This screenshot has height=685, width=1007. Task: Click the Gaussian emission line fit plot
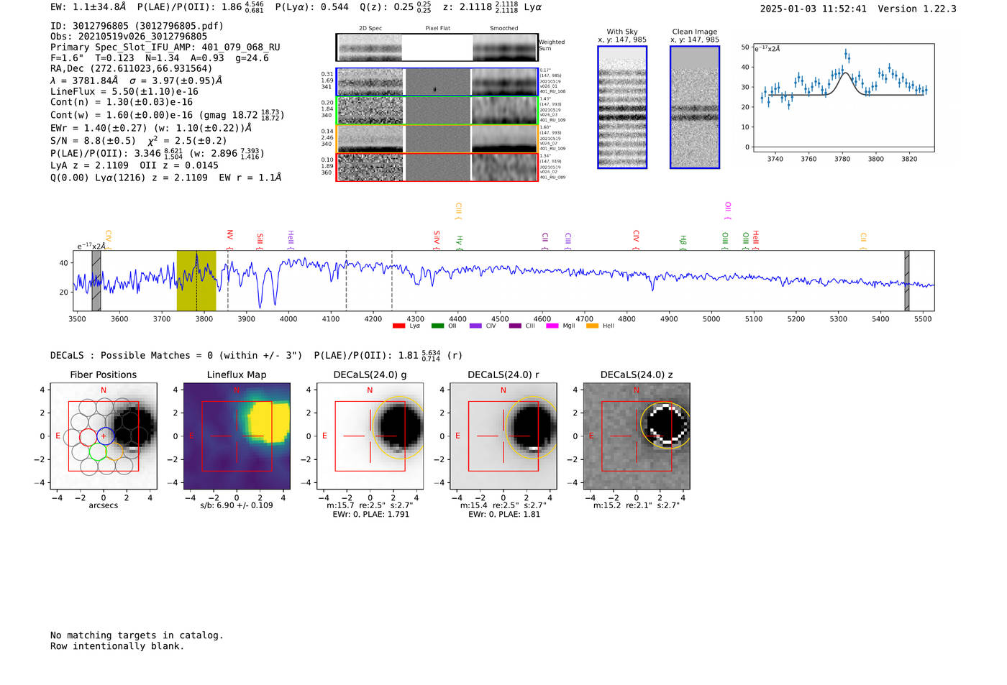[843, 98]
